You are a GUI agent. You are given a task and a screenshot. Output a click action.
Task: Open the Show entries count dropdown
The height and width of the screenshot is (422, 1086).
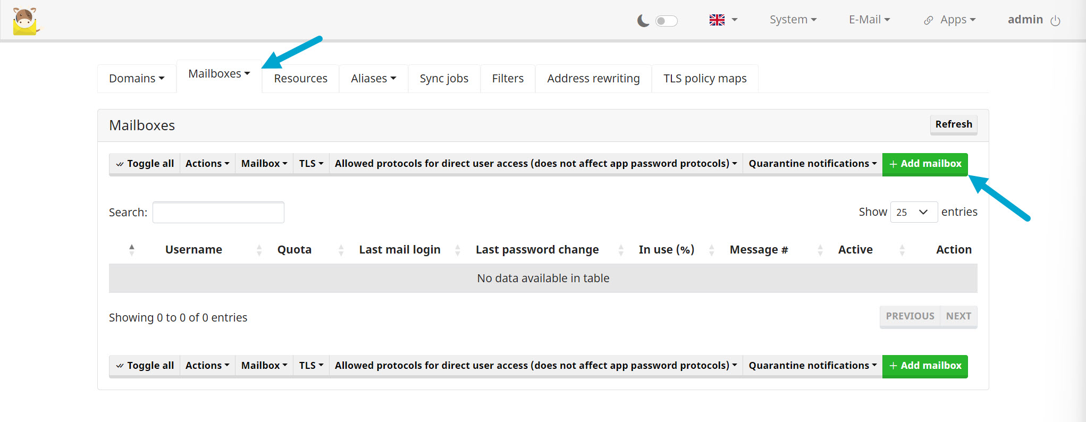coord(913,212)
